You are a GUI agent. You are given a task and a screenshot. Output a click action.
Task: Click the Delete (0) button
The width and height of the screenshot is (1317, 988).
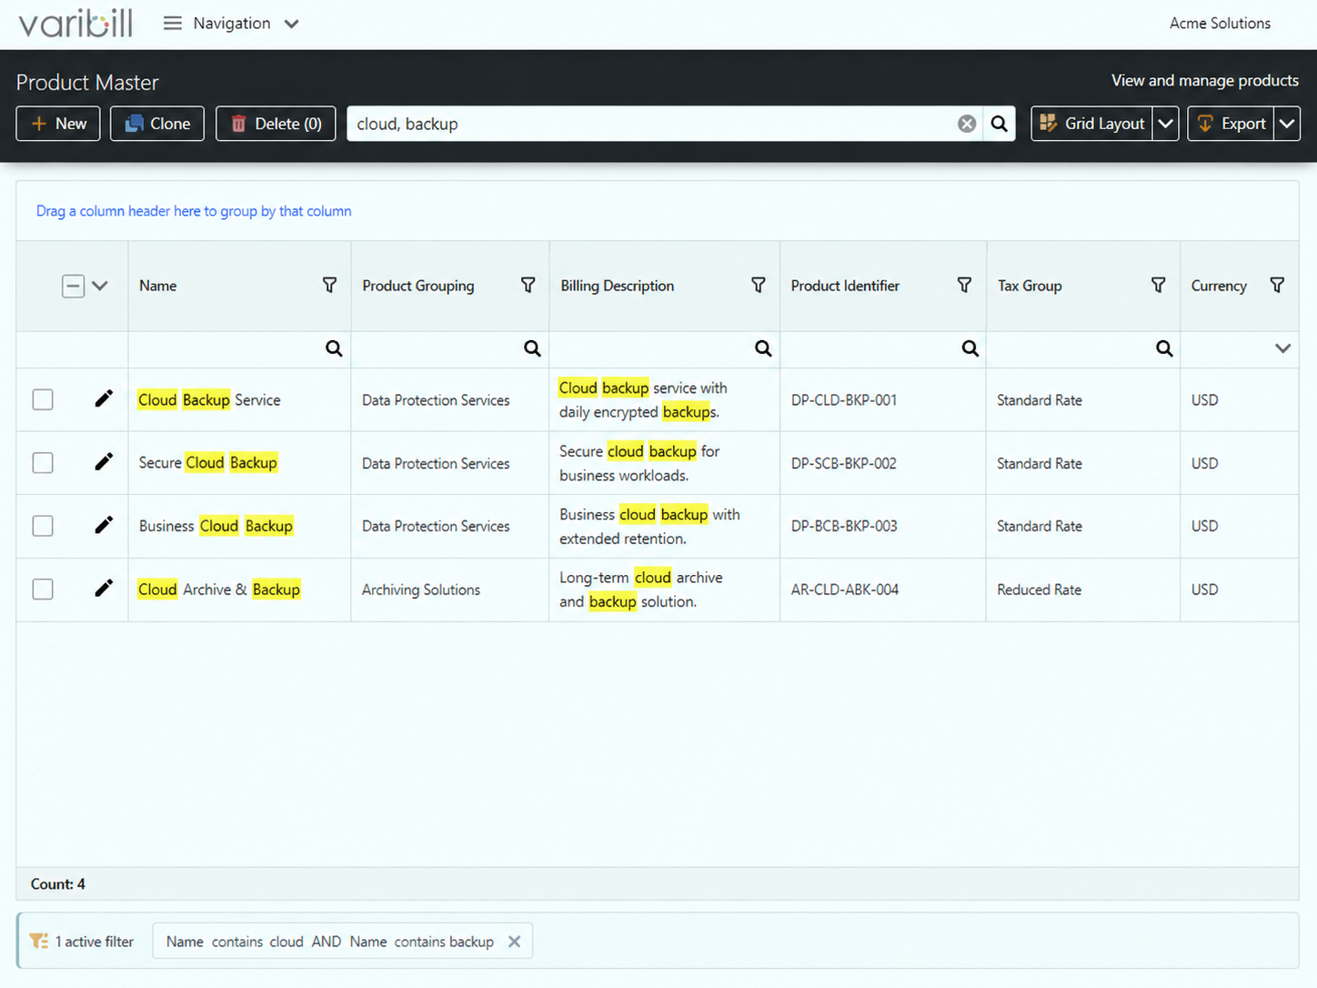[x=276, y=124]
